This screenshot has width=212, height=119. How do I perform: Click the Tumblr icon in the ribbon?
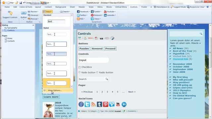coord(92,12)
